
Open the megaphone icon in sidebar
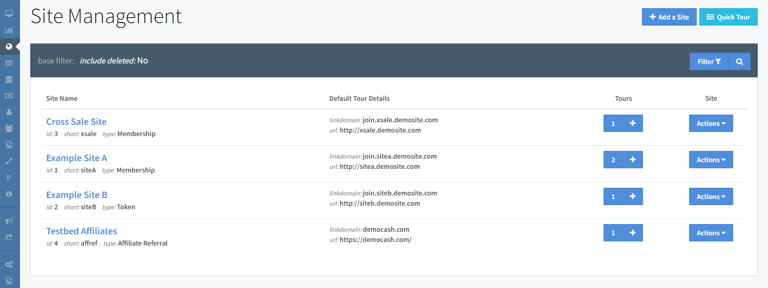pyautogui.click(x=9, y=221)
